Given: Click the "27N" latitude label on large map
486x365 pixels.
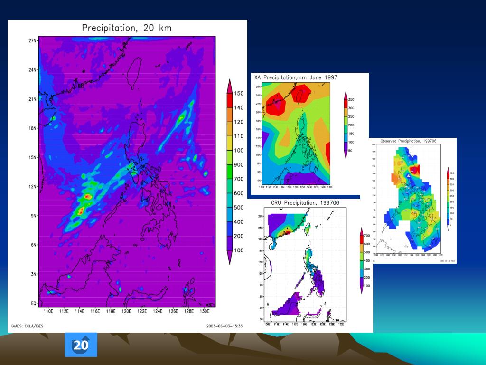Looking at the screenshot, I should (32, 41).
